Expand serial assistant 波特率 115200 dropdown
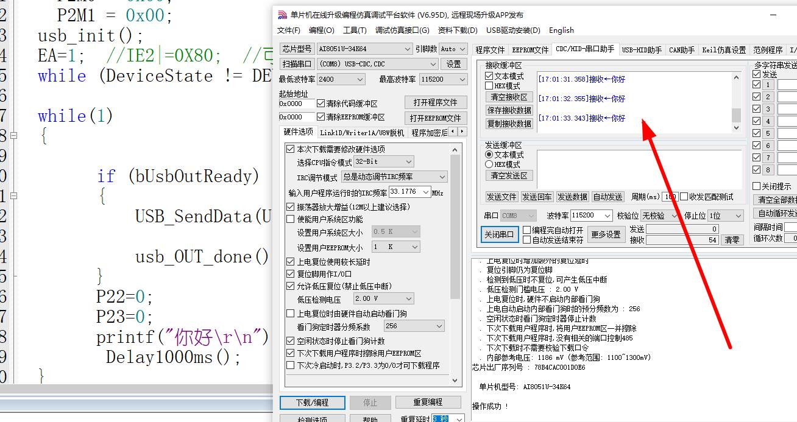This screenshot has width=797, height=422. pyautogui.click(x=607, y=216)
